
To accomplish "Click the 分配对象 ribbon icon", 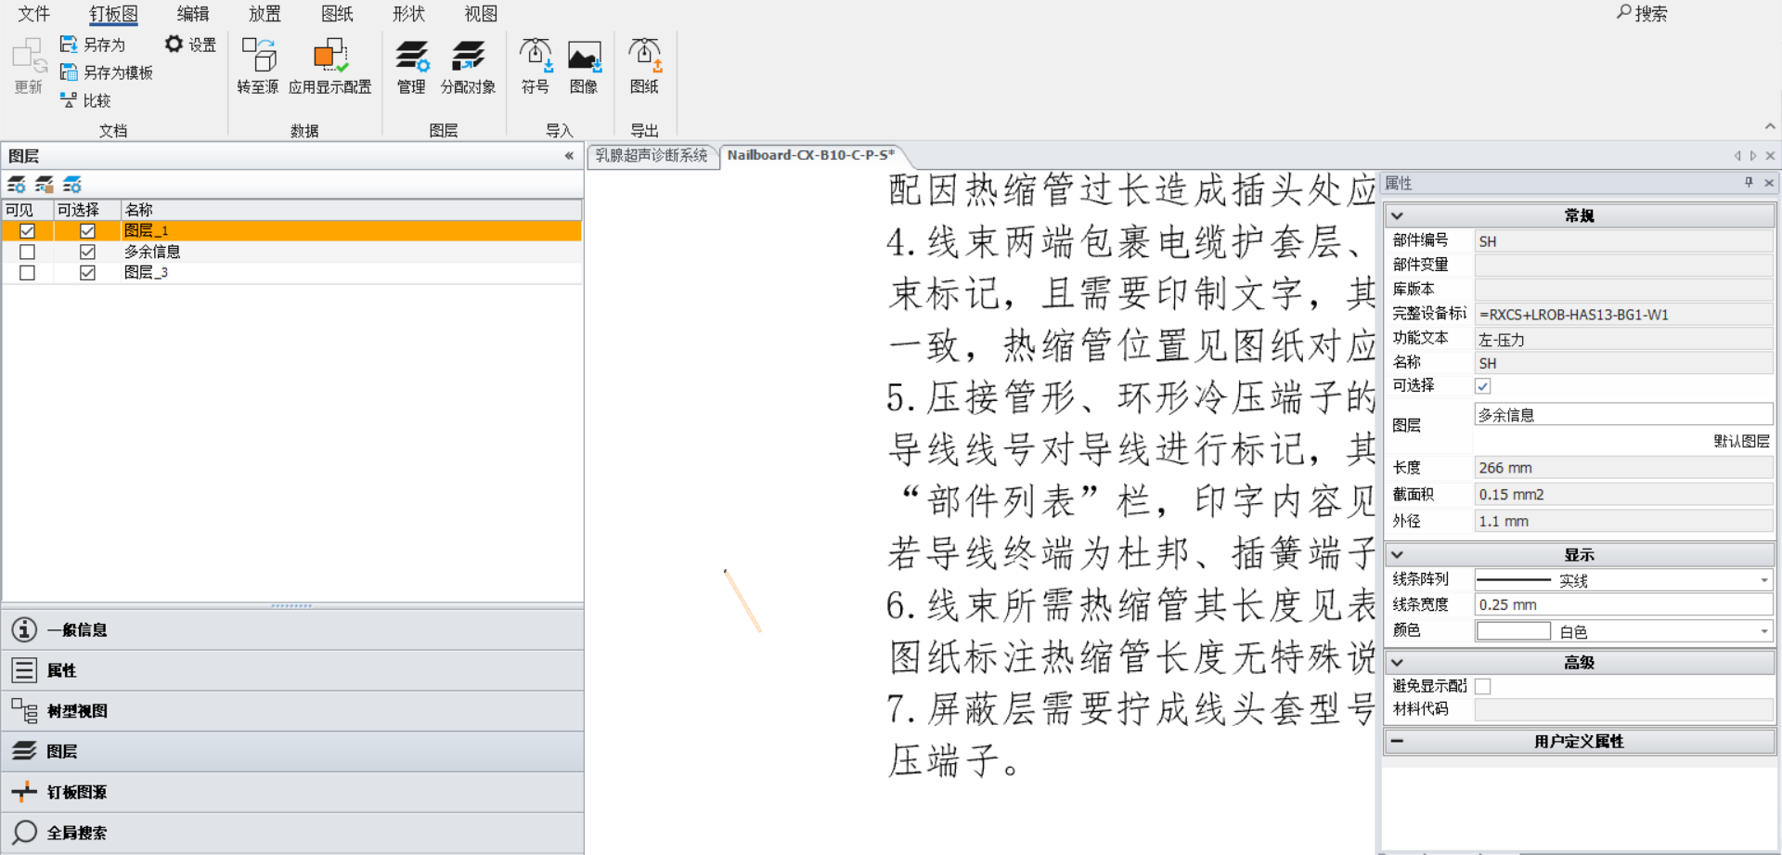I will pos(468,56).
